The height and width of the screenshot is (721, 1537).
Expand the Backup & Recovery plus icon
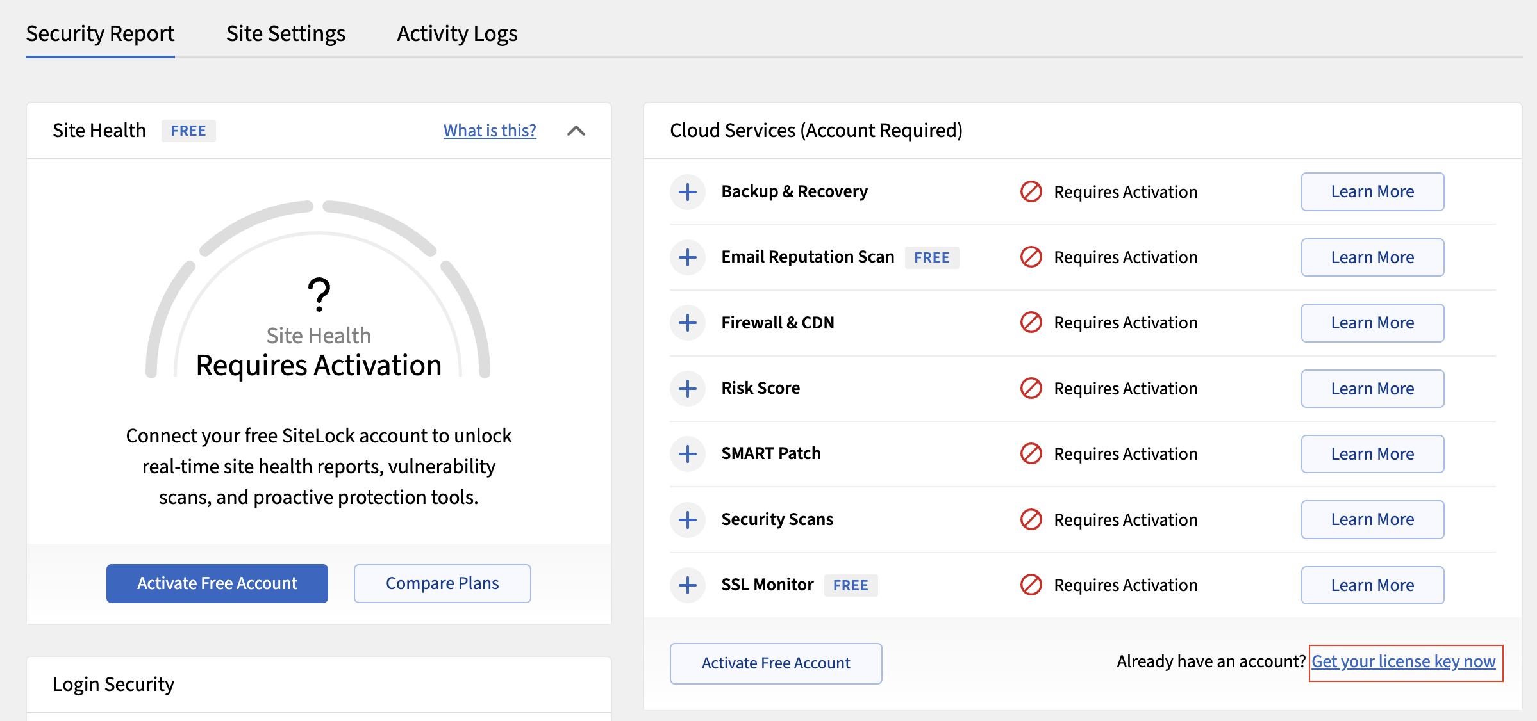688,191
